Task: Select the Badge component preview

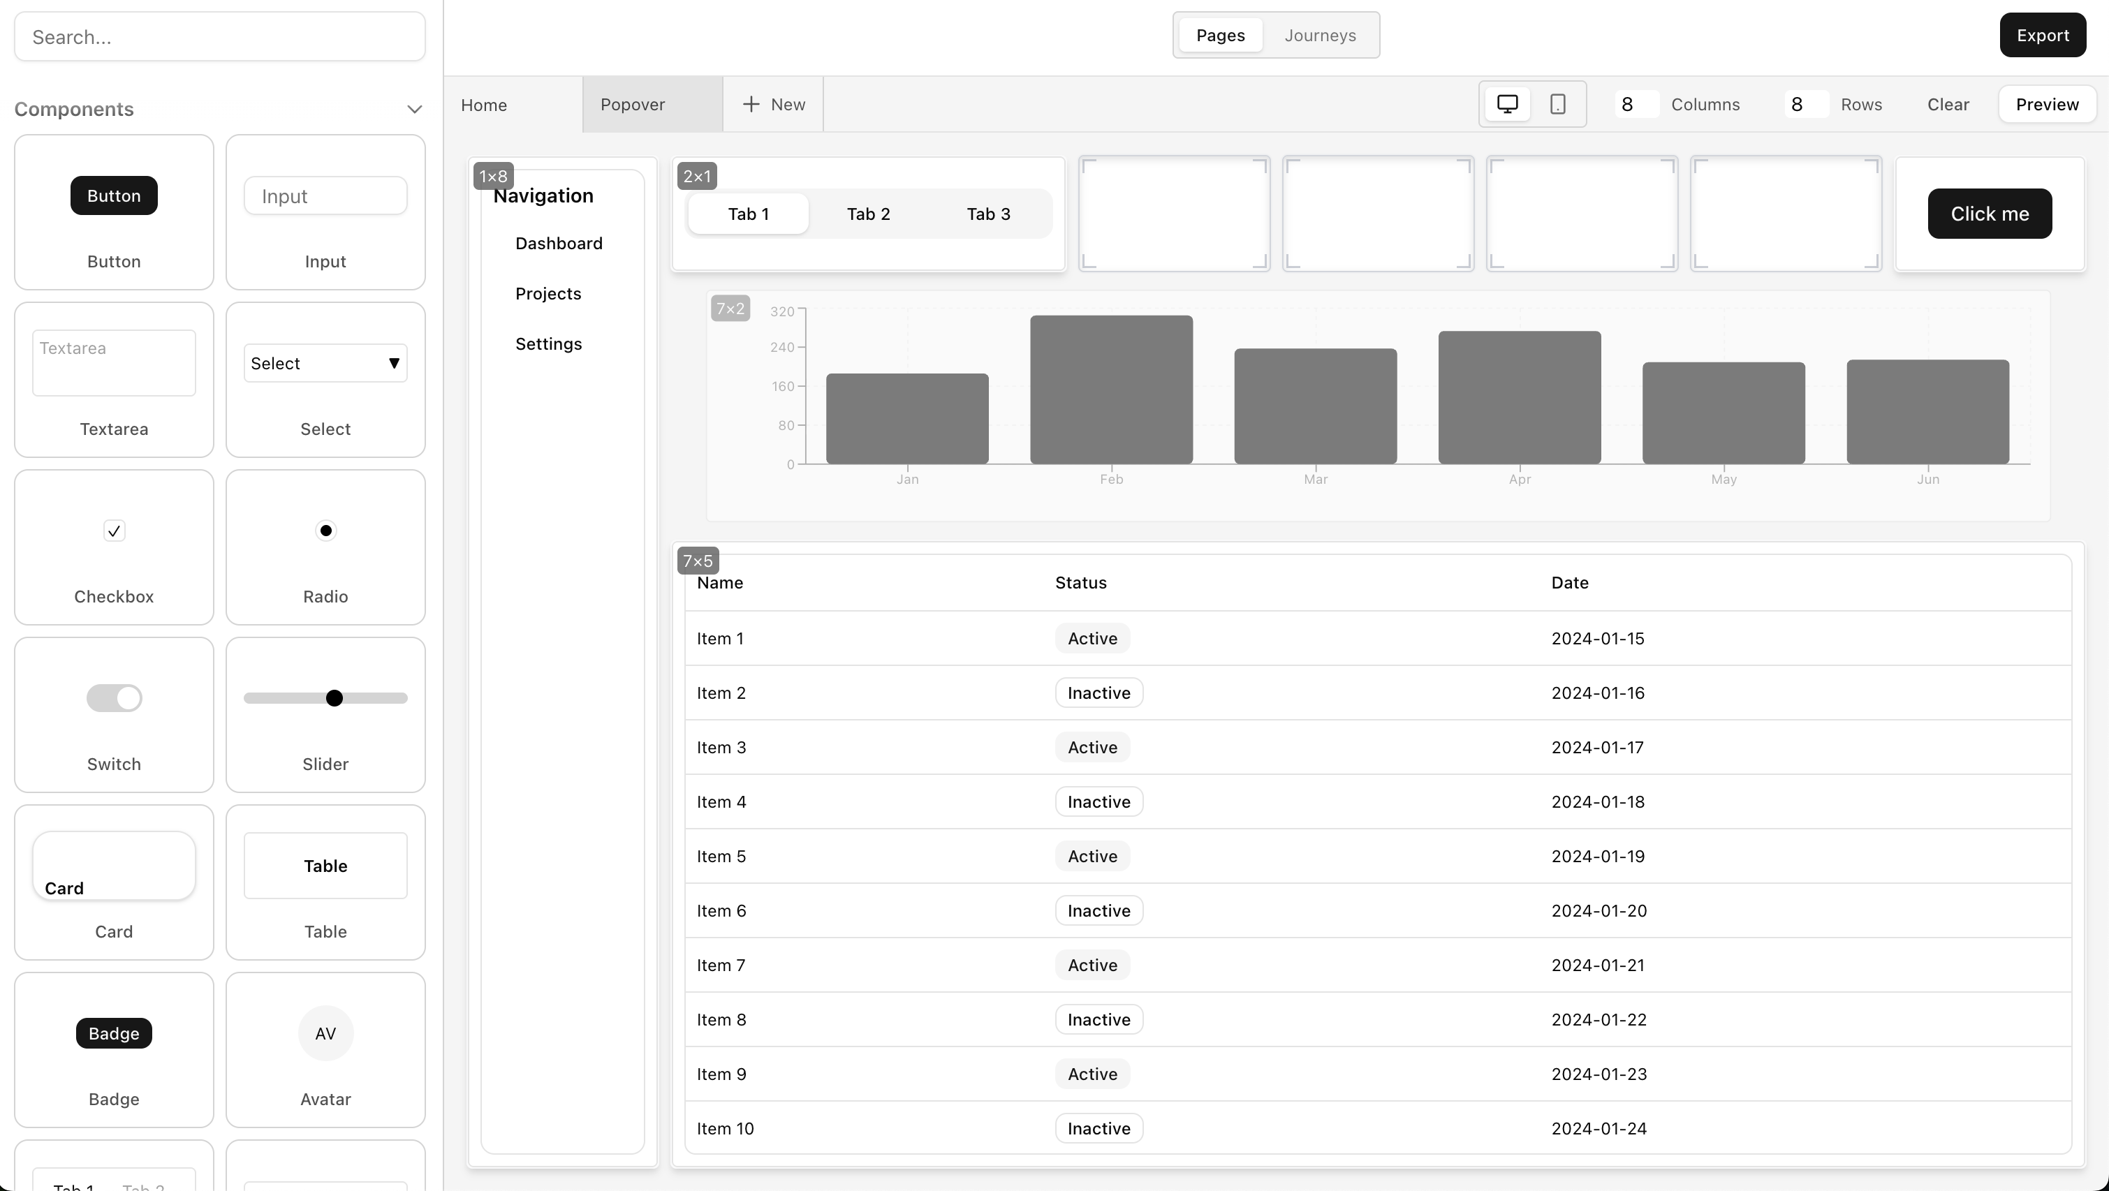Action: (x=114, y=1033)
